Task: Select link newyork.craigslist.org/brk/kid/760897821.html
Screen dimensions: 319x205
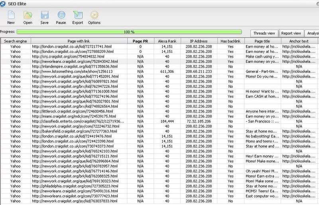Action: click(x=75, y=81)
